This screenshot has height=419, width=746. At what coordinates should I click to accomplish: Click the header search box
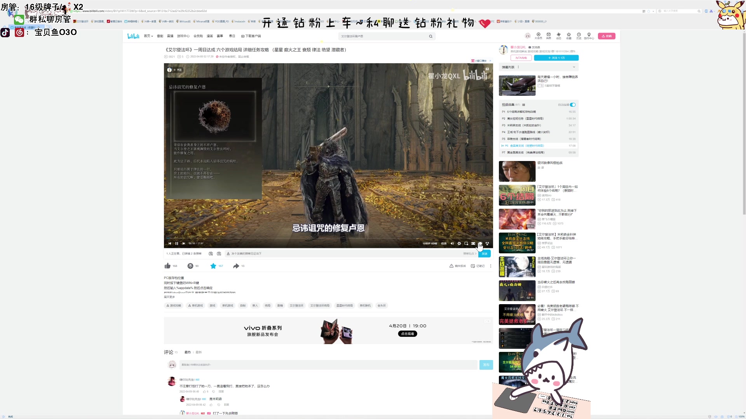click(x=383, y=36)
